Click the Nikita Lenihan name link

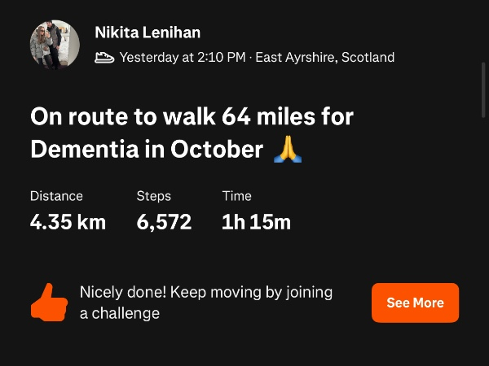tap(148, 33)
